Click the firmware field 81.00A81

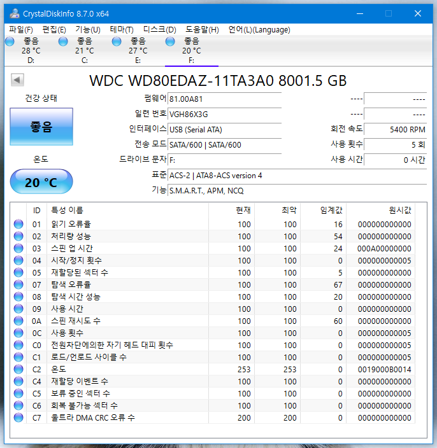coord(225,99)
